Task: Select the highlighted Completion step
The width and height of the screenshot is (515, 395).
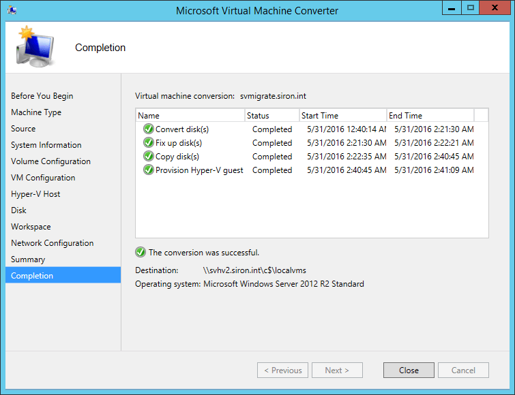Action: pyautogui.click(x=63, y=275)
